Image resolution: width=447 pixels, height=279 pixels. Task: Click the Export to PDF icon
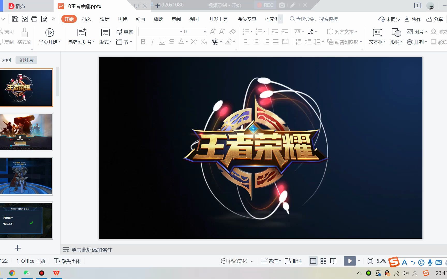pos(25,19)
